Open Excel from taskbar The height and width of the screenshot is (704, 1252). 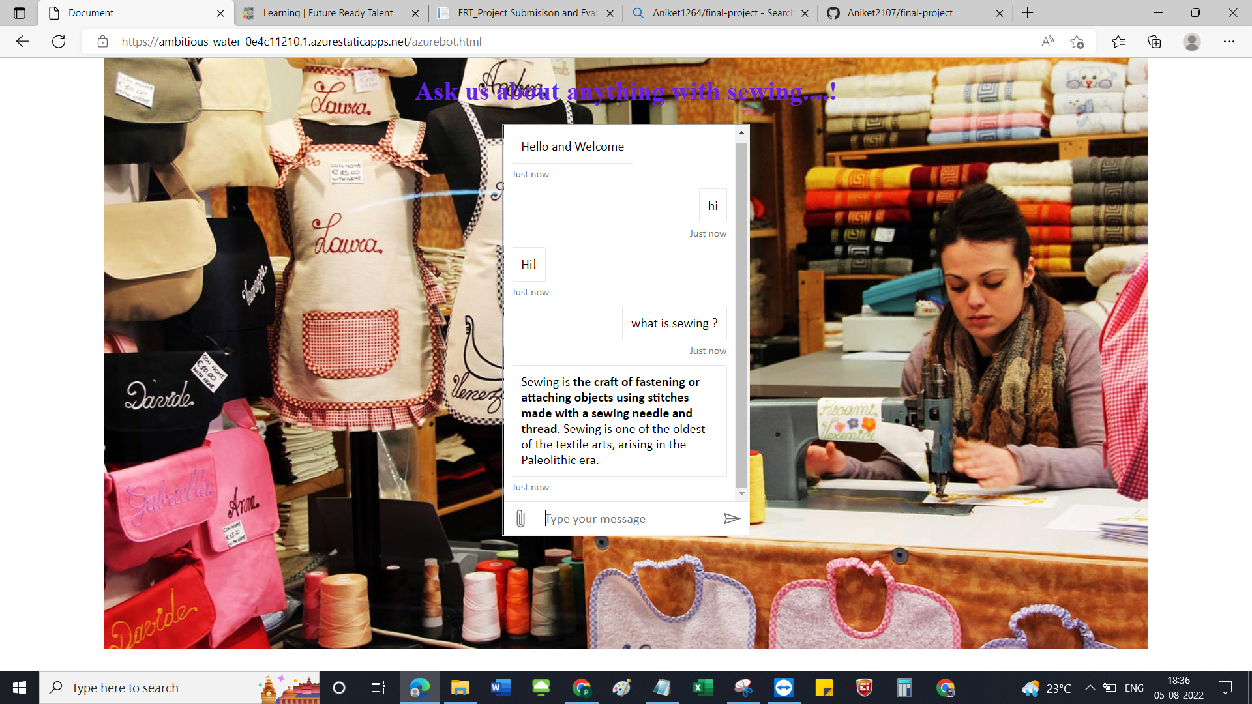click(x=702, y=688)
